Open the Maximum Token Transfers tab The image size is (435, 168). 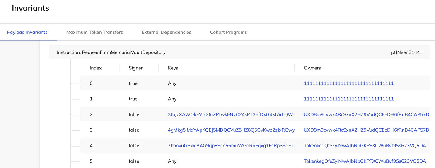94,32
